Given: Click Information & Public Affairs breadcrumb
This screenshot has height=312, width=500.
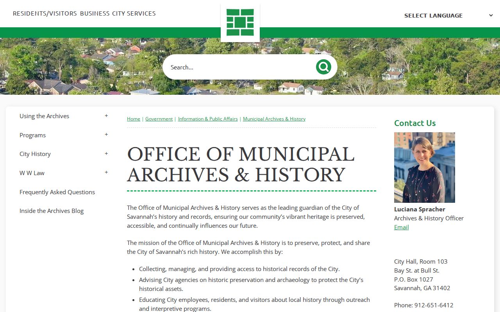Looking at the screenshot, I should 208,119.
